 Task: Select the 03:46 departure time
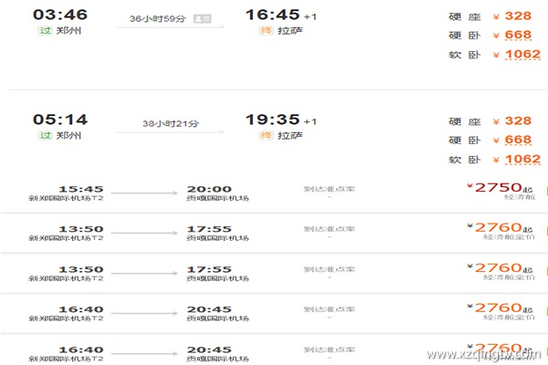click(x=59, y=15)
